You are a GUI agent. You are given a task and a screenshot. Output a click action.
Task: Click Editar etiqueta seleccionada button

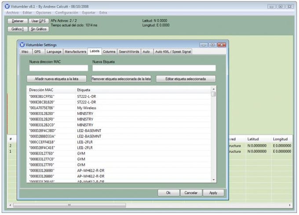(x=186, y=79)
